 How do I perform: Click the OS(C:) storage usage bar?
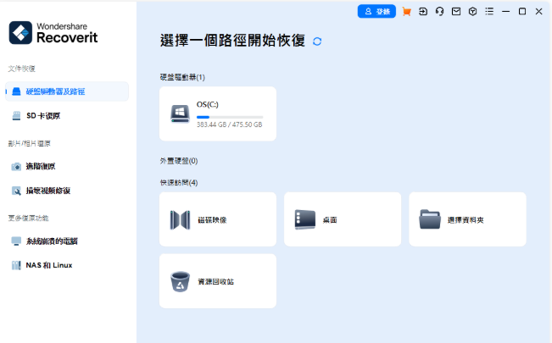click(x=229, y=117)
